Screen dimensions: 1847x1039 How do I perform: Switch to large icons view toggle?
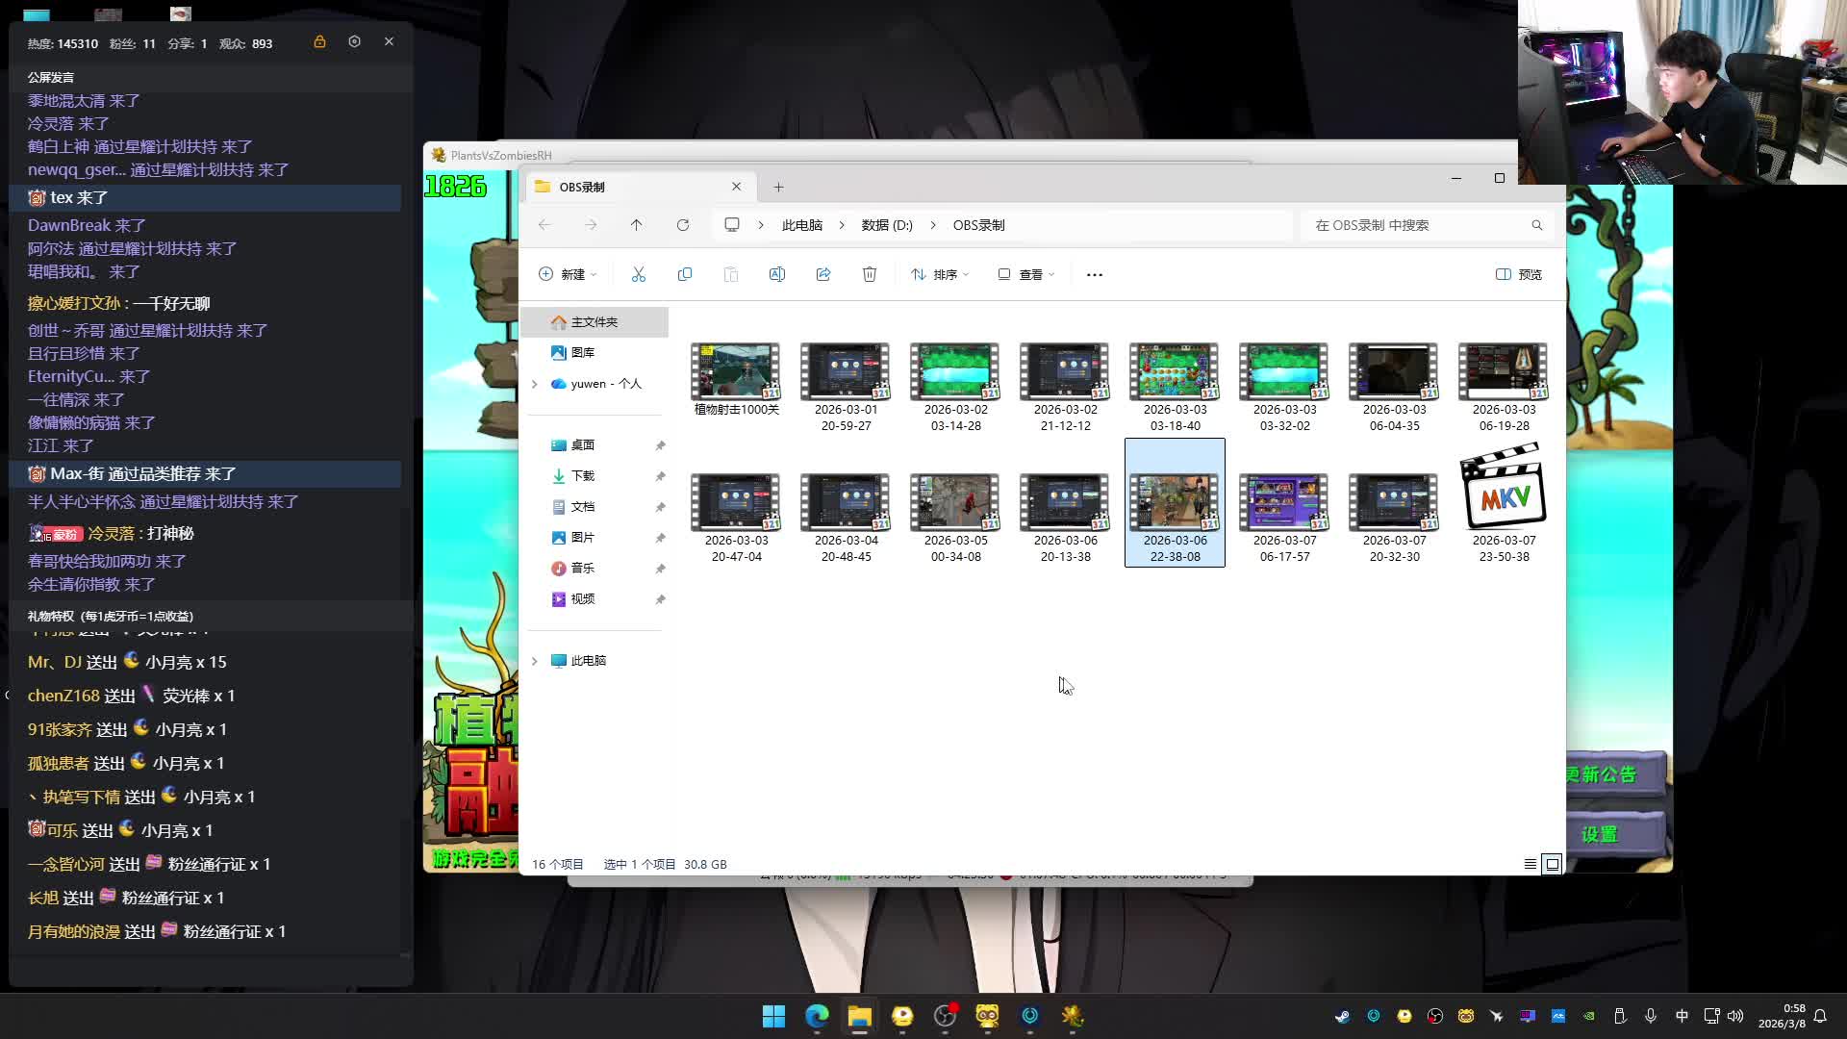1552,864
